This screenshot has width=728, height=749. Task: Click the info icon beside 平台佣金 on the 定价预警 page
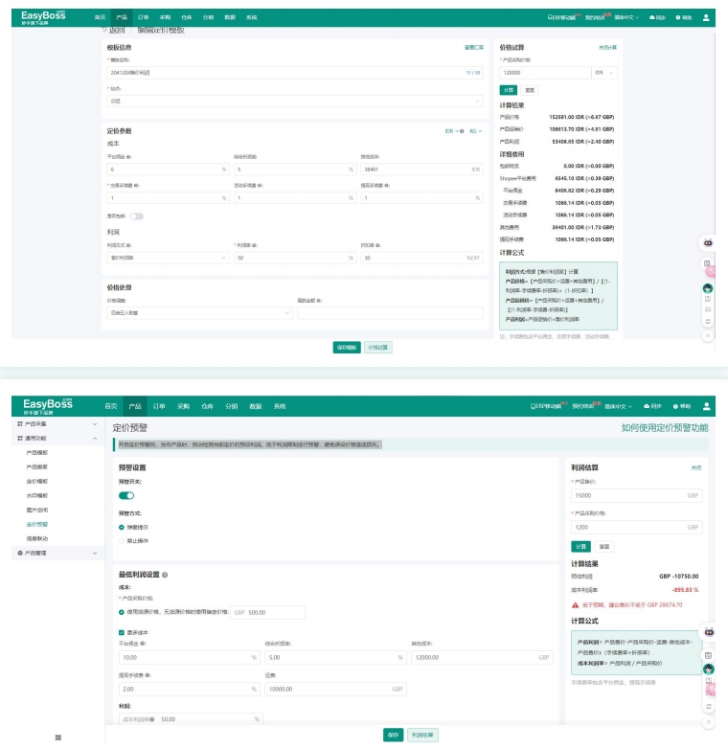point(143,644)
